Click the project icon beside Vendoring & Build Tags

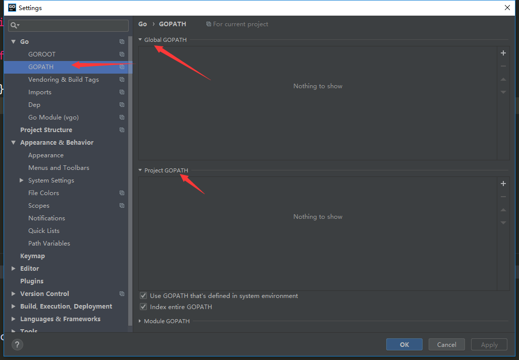click(x=122, y=79)
